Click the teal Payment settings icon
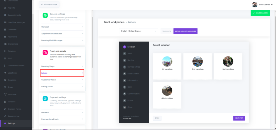 point(45,99)
